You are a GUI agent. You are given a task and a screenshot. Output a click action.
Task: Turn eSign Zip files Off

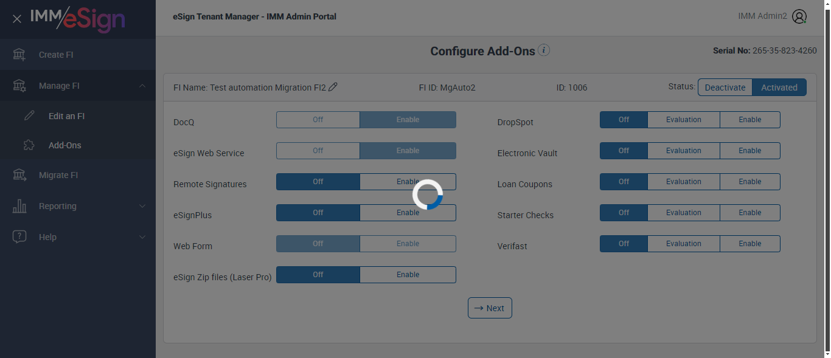(x=318, y=275)
